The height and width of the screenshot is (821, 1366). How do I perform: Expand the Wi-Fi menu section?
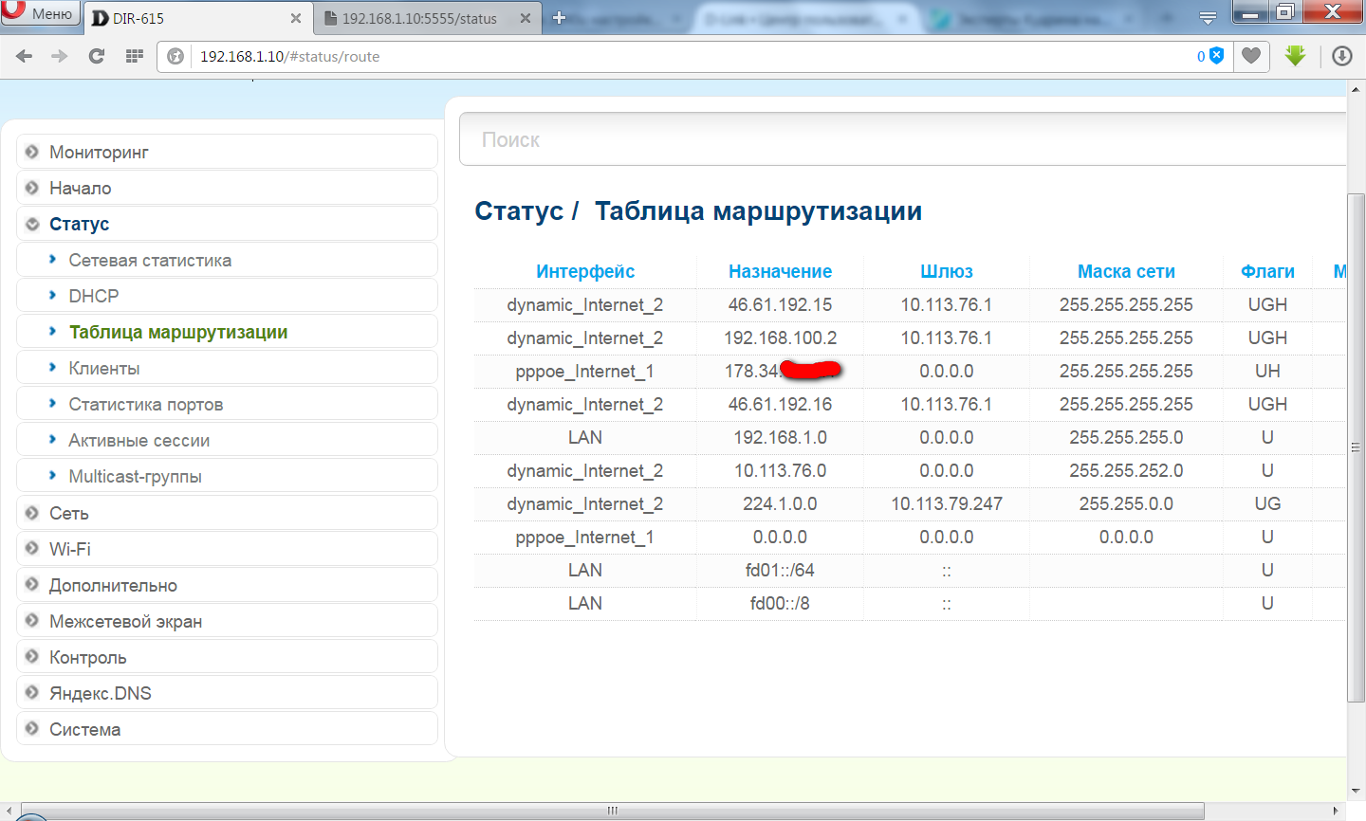tap(70, 549)
